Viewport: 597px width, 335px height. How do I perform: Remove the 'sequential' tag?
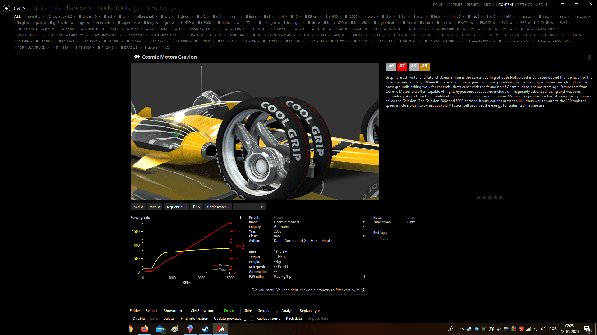(186, 207)
